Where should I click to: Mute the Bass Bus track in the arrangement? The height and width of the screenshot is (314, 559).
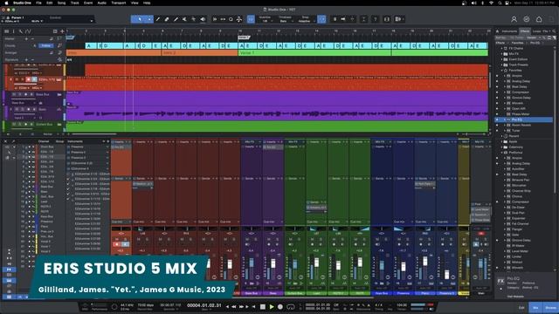pos(14,94)
